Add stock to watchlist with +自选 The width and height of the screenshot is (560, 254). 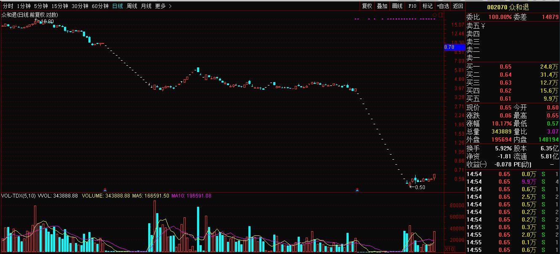(x=443, y=6)
